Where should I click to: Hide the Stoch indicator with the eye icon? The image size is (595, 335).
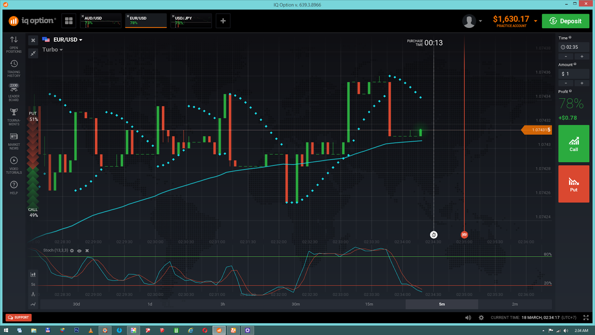79,251
